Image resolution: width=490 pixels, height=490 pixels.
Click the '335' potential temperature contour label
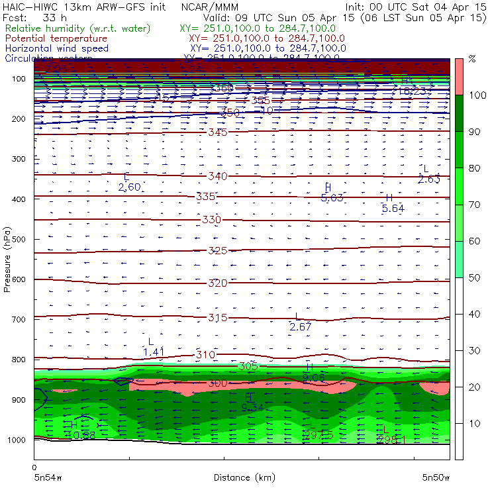click(206, 197)
